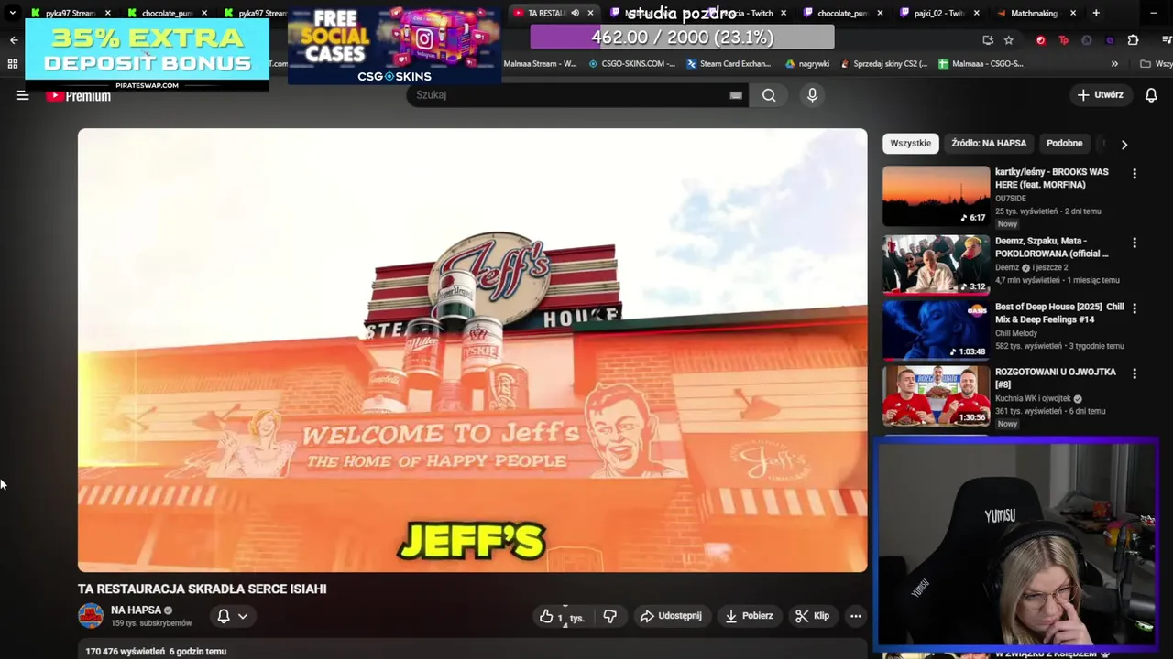Bookmark this page with star icon
This screenshot has width=1173, height=659.
point(1009,40)
